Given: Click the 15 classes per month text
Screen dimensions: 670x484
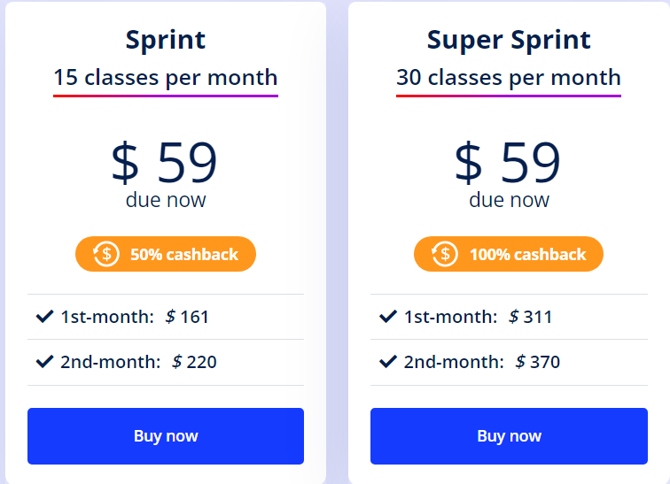Looking at the screenshot, I should click(166, 78).
